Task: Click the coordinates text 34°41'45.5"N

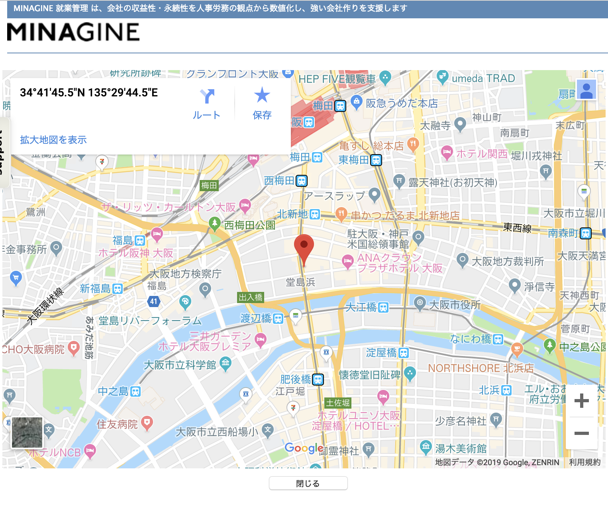Action: click(53, 92)
